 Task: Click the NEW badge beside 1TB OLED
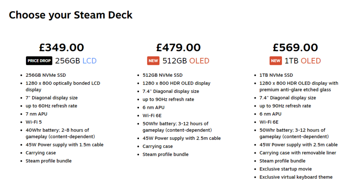coord(276,61)
